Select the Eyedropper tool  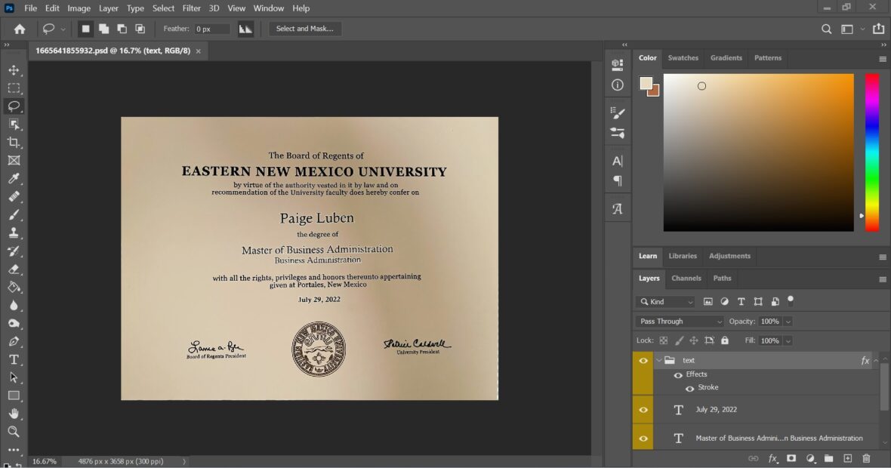pos(14,179)
